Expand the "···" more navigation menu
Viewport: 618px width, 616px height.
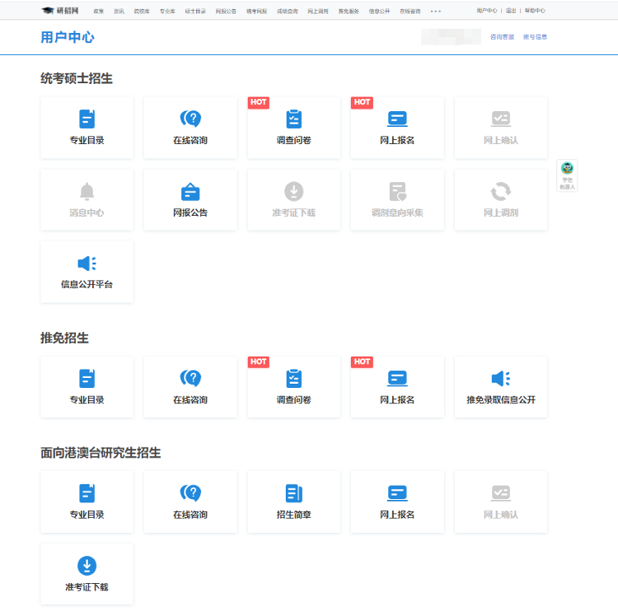[x=435, y=12]
